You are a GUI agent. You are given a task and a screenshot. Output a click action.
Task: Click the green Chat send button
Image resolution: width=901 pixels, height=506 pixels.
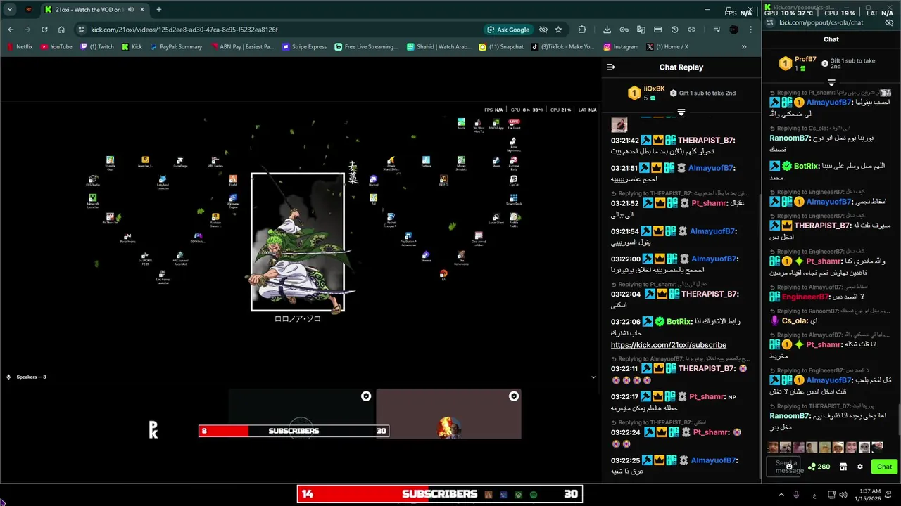tap(885, 467)
